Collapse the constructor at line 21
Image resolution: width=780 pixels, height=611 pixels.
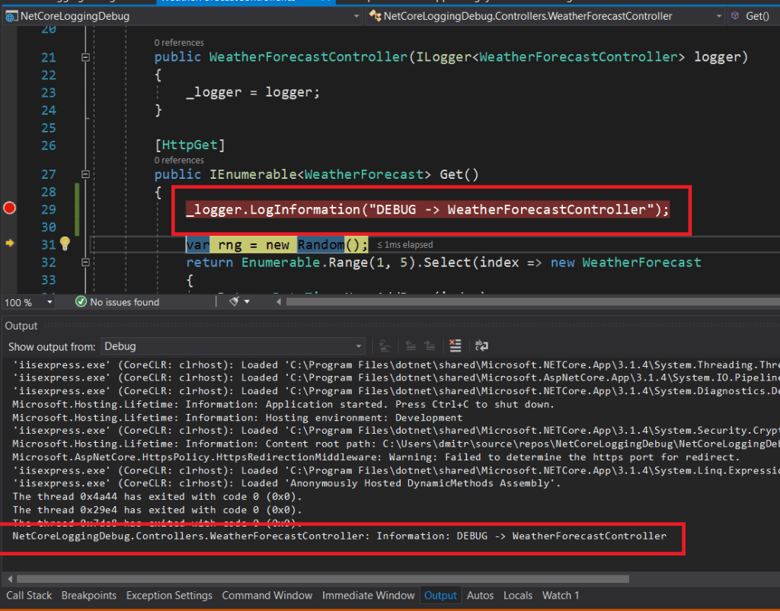[85, 57]
